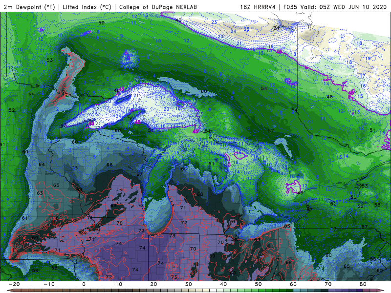Viewport: 391px width, 293px height.
Task: Click the black "47" dewpoint value on the map
Action: 64,126
